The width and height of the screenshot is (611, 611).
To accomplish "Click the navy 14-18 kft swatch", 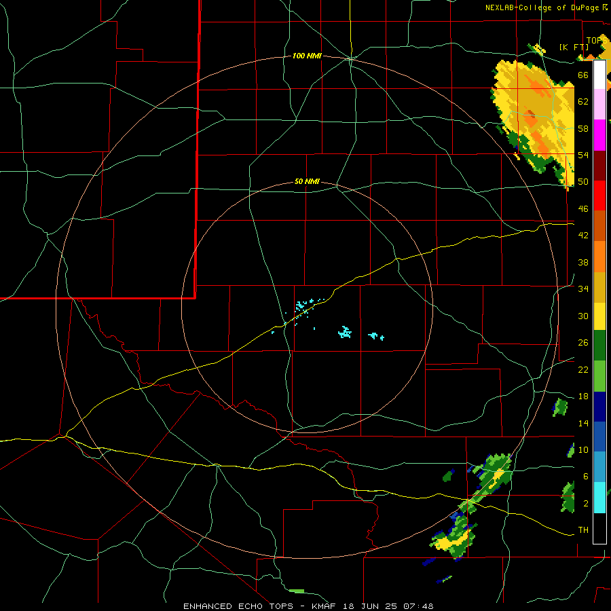I will (x=599, y=407).
